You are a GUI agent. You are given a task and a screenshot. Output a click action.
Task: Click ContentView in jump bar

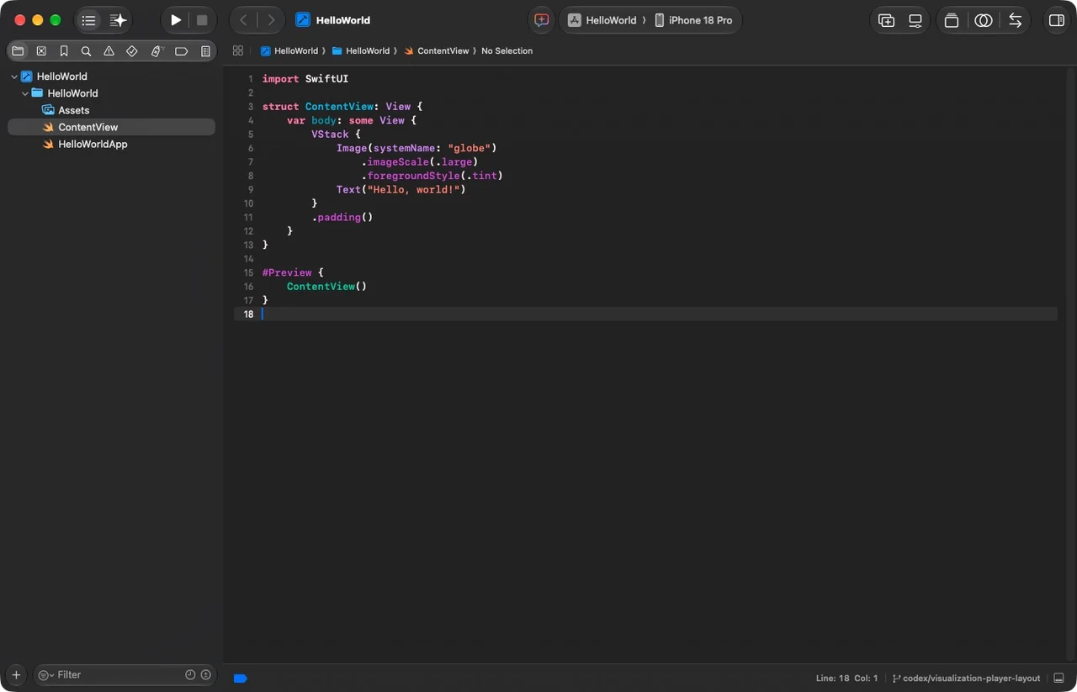click(437, 50)
